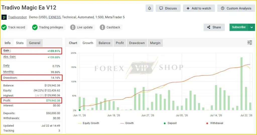Open Custom Analysis
Viewport: 257px width, 135px height.
click(236, 8)
